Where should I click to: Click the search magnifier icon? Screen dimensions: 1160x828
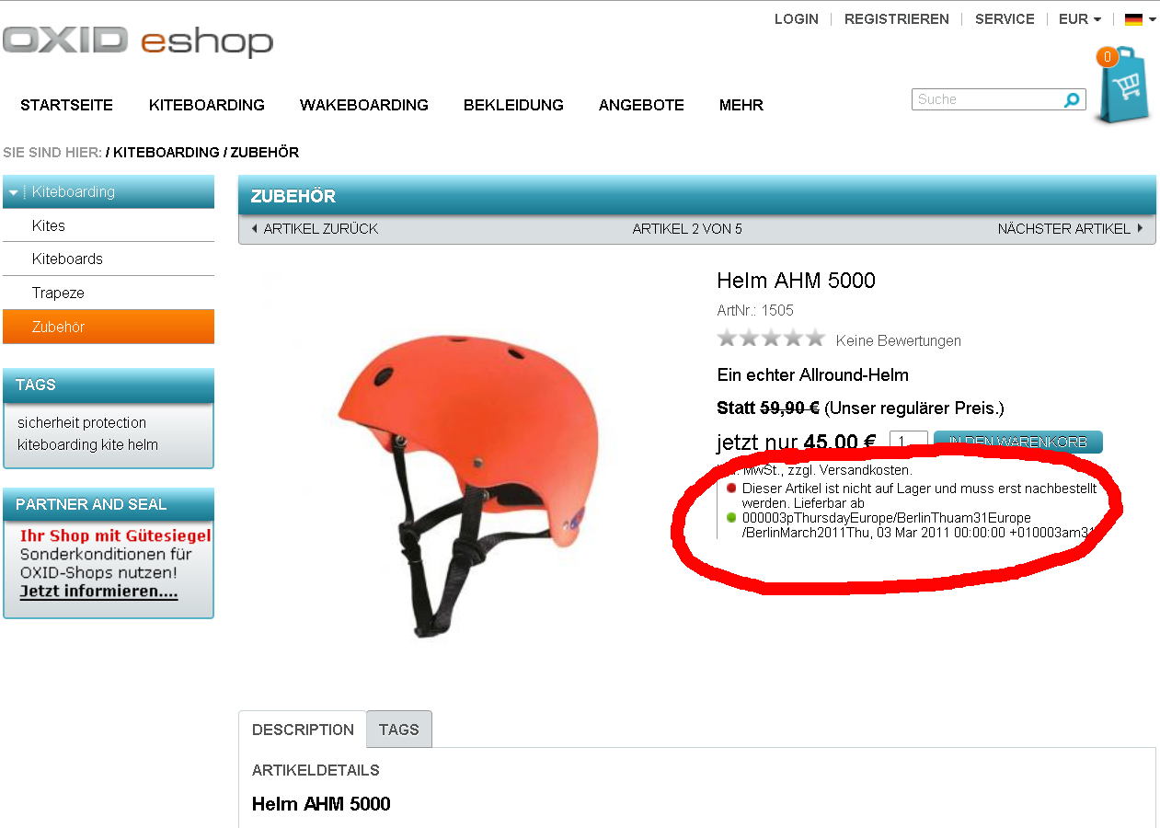click(1072, 99)
